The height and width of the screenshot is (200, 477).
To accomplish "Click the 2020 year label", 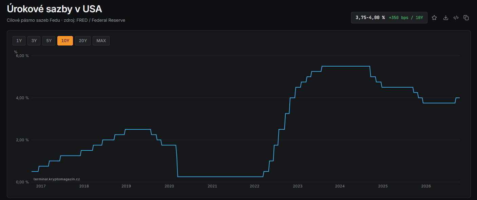I will click(169, 186).
